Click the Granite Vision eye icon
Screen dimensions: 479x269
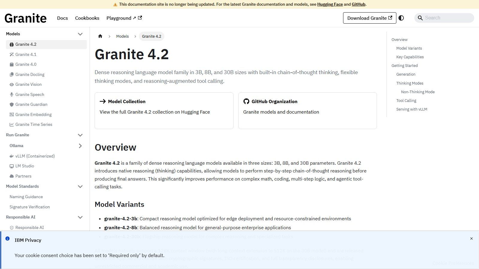(x=12, y=85)
